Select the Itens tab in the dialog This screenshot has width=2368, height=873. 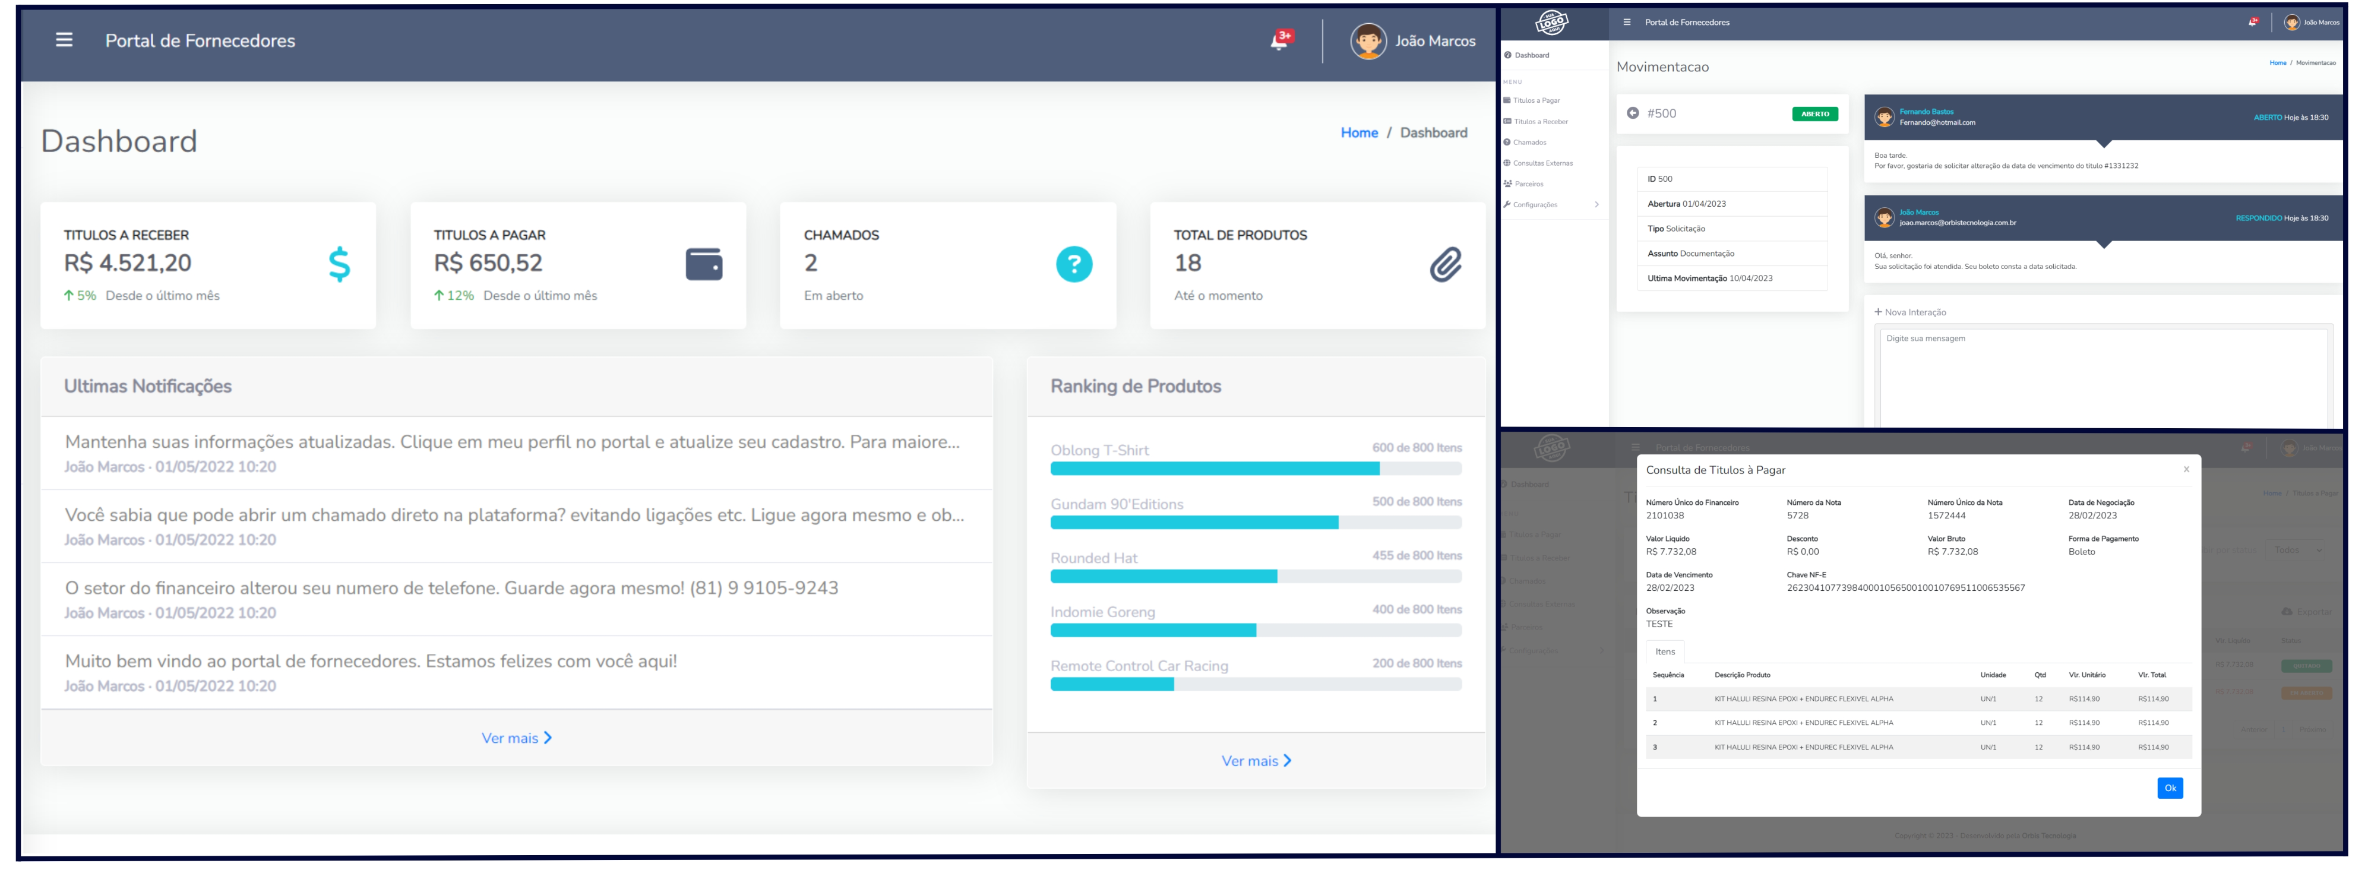(1665, 651)
